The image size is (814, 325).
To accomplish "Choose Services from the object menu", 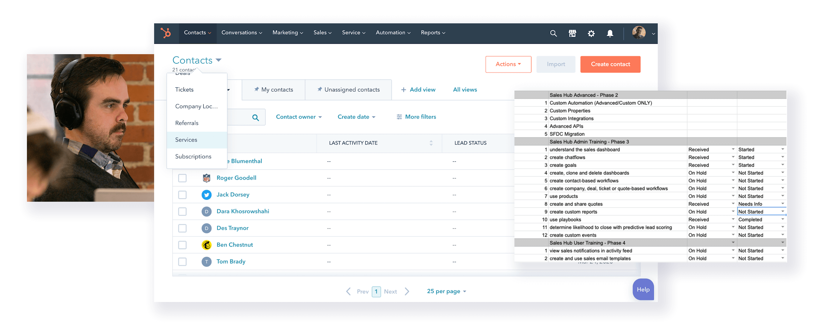I will [x=186, y=140].
